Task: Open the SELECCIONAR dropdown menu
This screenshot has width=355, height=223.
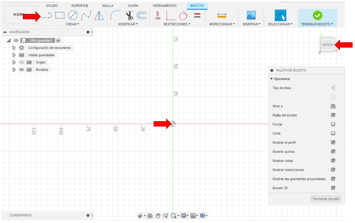Action: (280, 24)
